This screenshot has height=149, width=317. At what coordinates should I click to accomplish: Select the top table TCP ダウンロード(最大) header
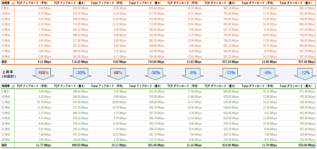220,3
